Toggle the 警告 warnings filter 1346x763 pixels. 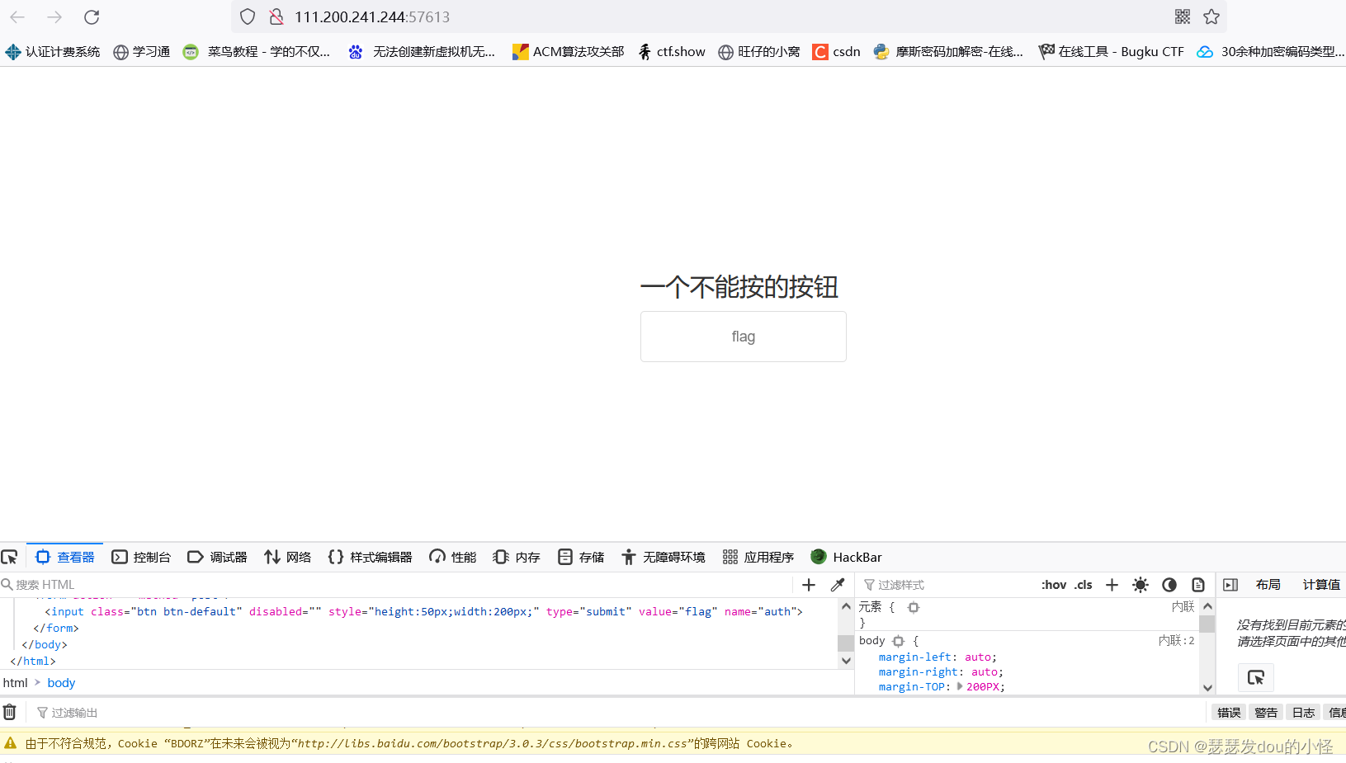coord(1266,712)
